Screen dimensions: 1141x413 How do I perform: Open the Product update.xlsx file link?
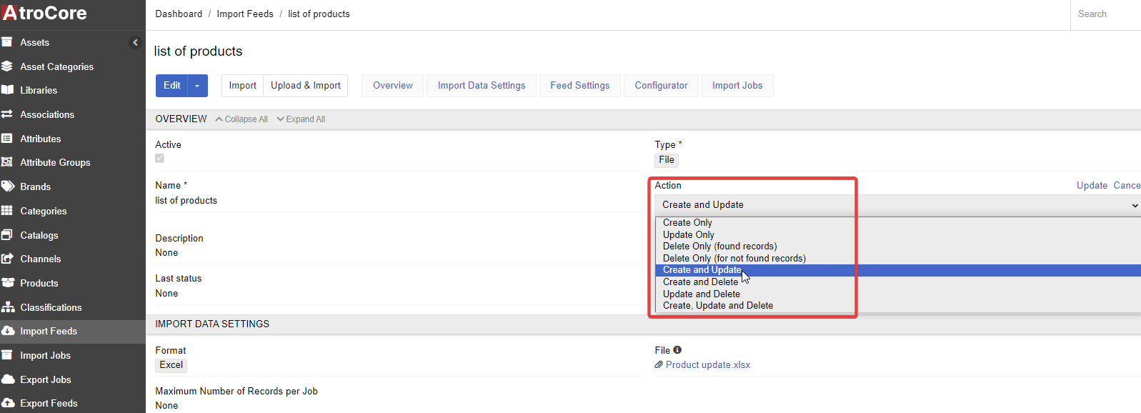tap(707, 365)
